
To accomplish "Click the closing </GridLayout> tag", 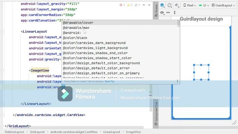I will [x=18, y=126].
